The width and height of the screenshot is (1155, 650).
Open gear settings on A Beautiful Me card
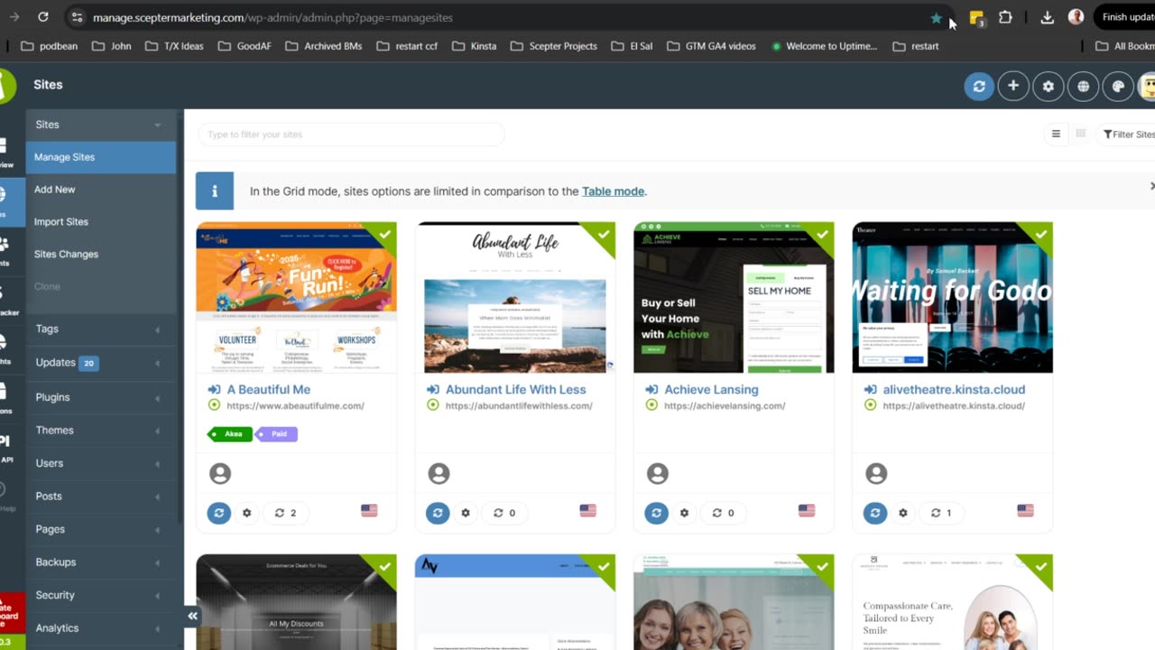tap(247, 513)
